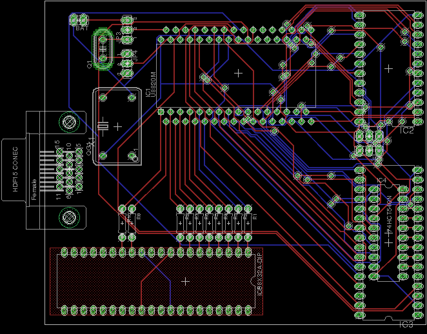The width and height of the screenshot is (427, 334).
Task: Click the IC4 designator label
Action: 380,180
